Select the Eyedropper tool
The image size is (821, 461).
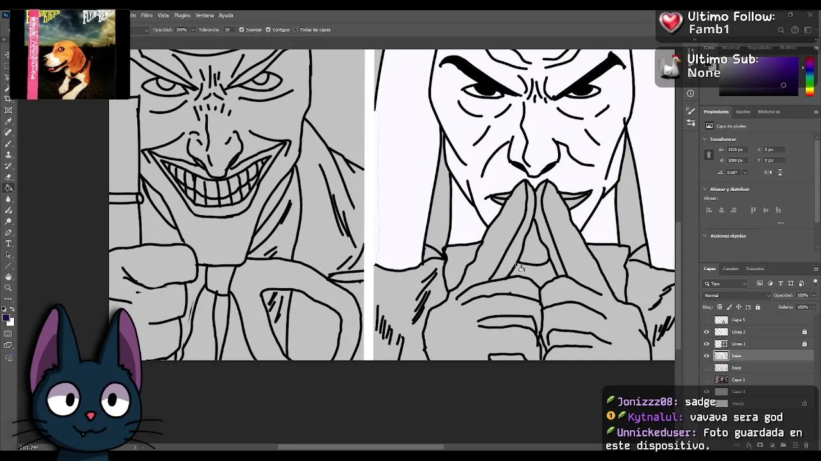pos(8,121)
